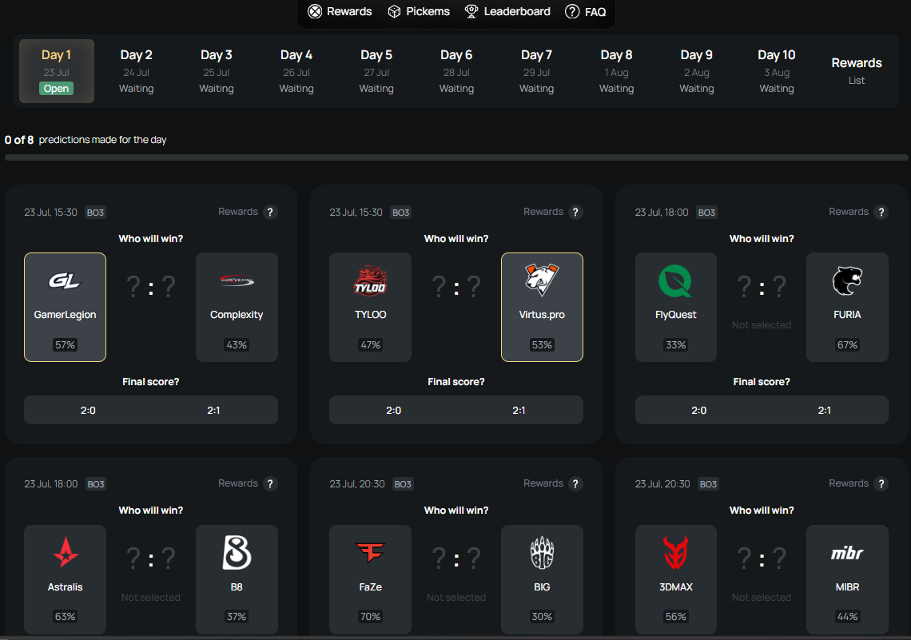Switch to Day 3 tab
This screenshot has width=911, height=640.
pos(217,71)
